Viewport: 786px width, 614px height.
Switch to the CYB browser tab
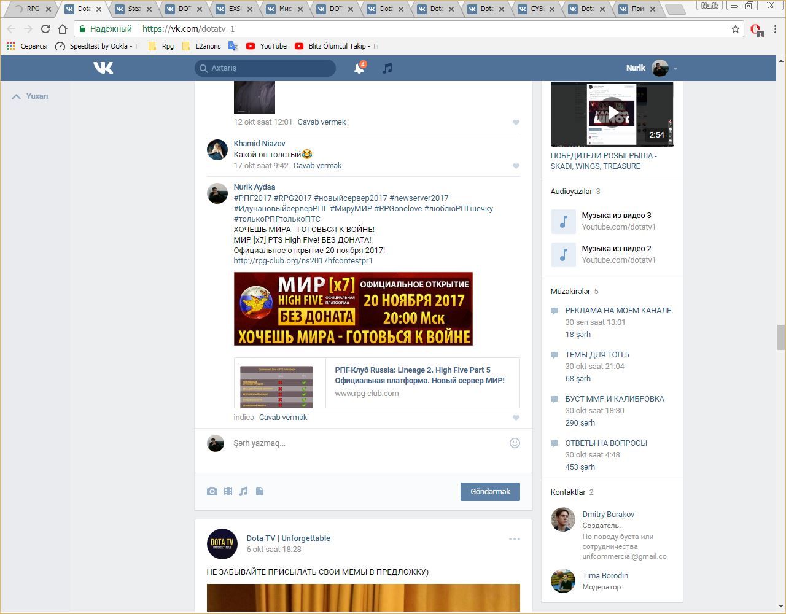tap(537, 9)
